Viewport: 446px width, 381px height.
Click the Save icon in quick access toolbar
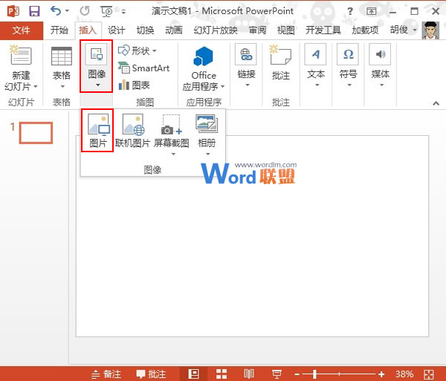pos(34,11)
